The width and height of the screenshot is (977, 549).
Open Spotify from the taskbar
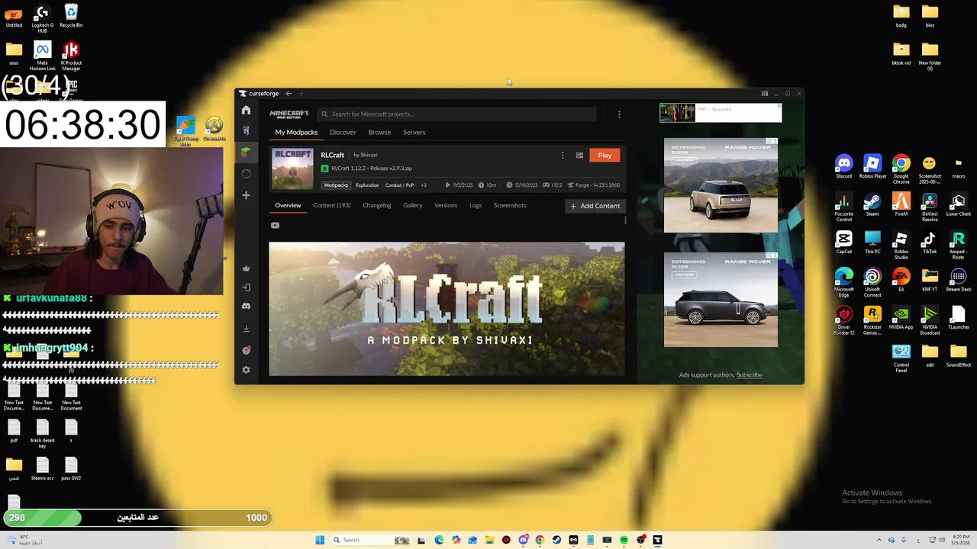tap(624, 541)
